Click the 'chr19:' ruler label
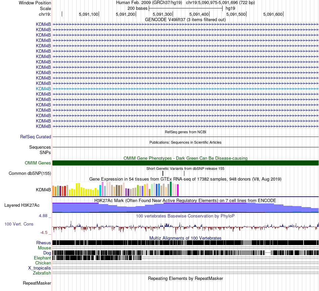Viewport: 319px width, 291px height. [x=45, y=14]
